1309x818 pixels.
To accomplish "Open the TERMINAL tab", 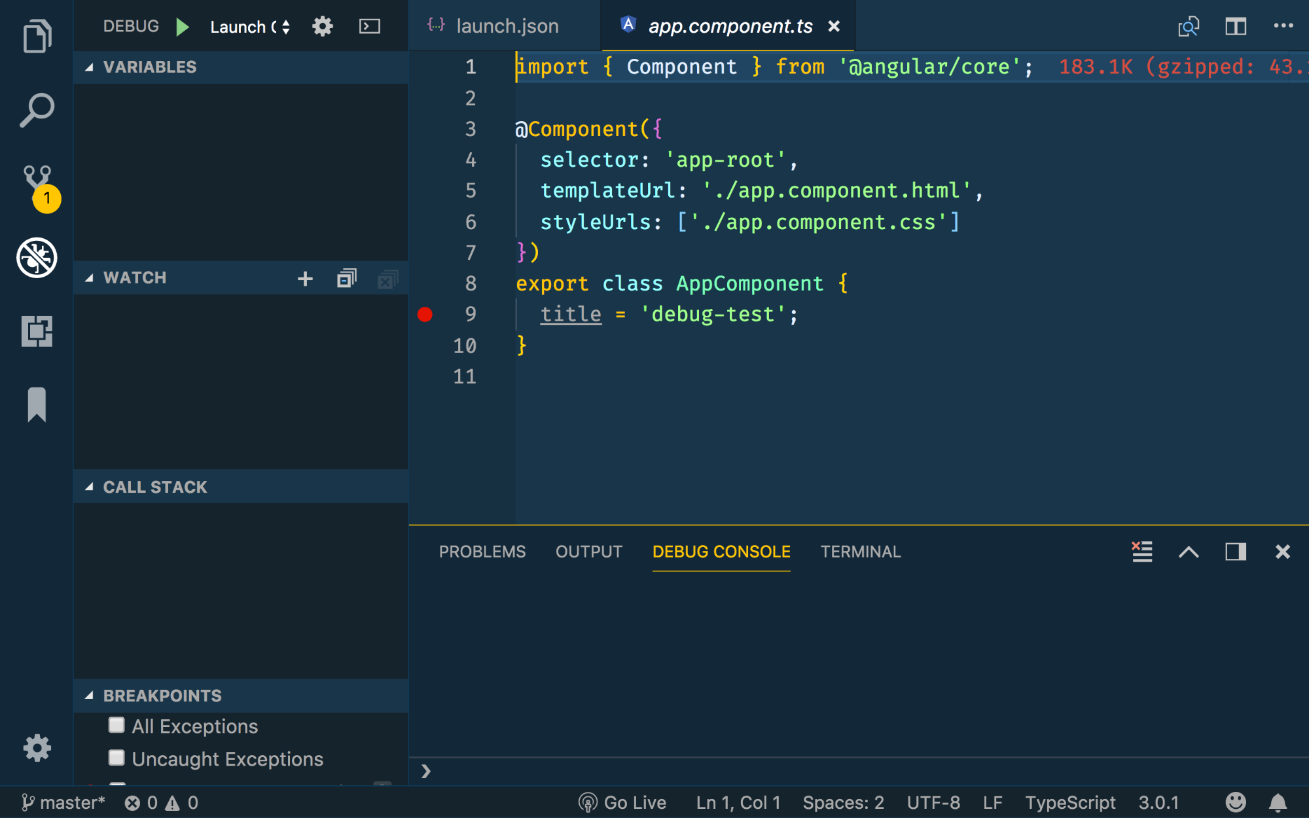I will [x=861, y=552].
